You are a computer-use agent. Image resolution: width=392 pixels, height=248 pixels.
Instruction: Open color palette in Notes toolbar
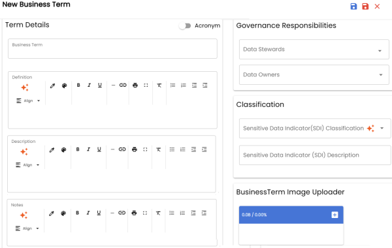pyautogui.click(x=63, y=213)
